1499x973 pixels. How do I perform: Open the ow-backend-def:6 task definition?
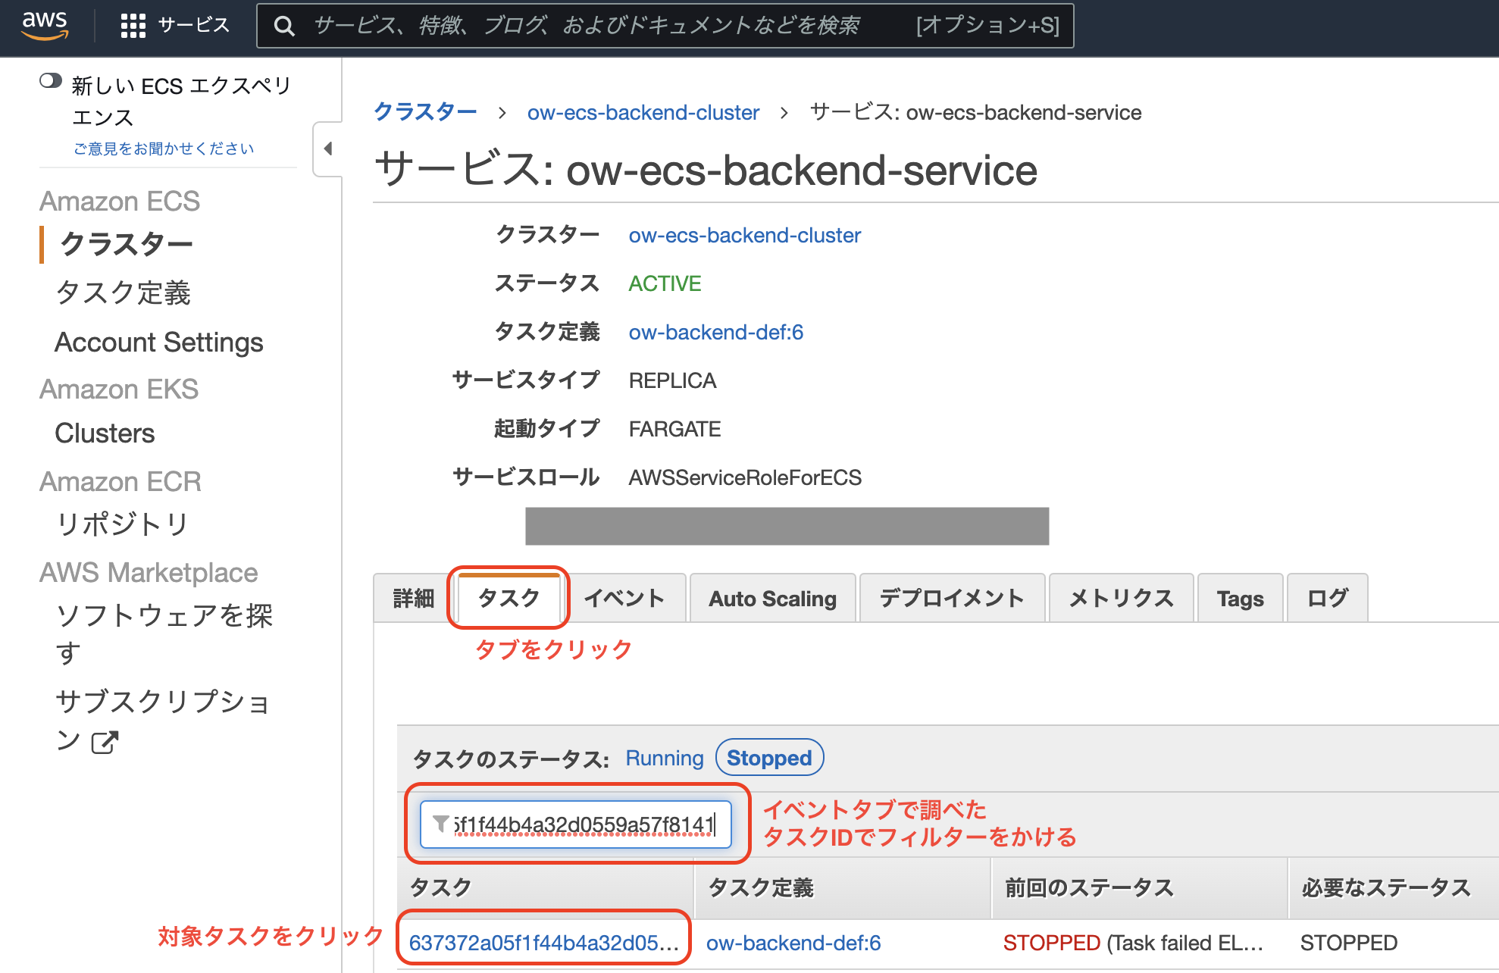pyautogui.click(x=716, y=332)
